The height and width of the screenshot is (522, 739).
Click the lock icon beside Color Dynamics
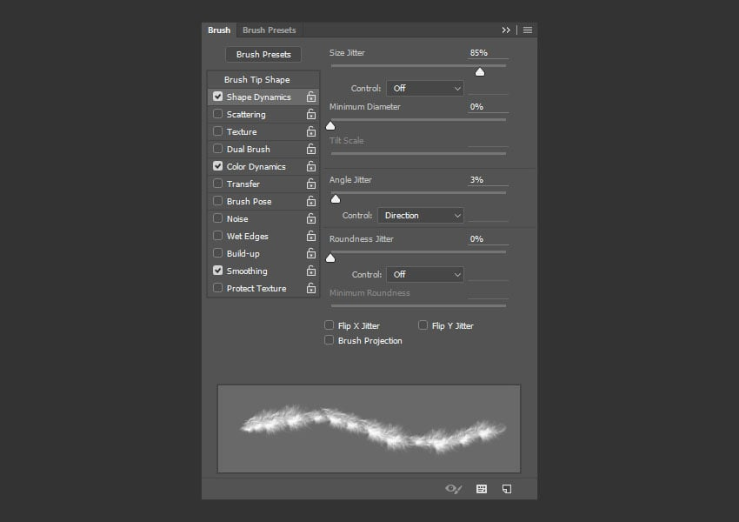[310, 167]
